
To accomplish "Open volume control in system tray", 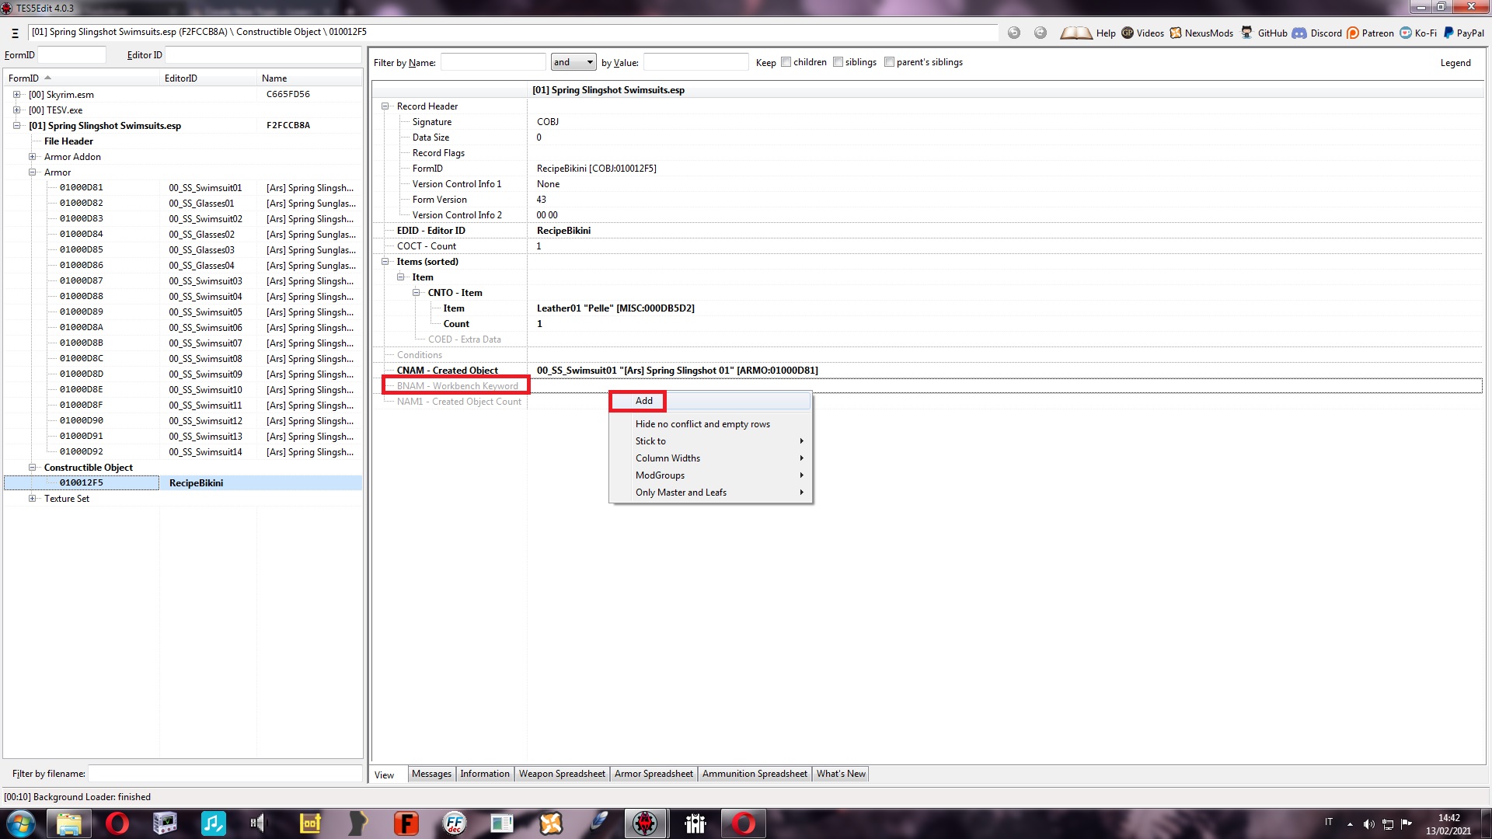I will point(1368,824).
